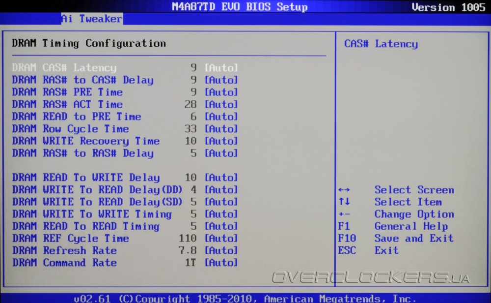
Task: Select the DRAM RAS# to RAS# Delay label
Action: (x=82, y=153)
